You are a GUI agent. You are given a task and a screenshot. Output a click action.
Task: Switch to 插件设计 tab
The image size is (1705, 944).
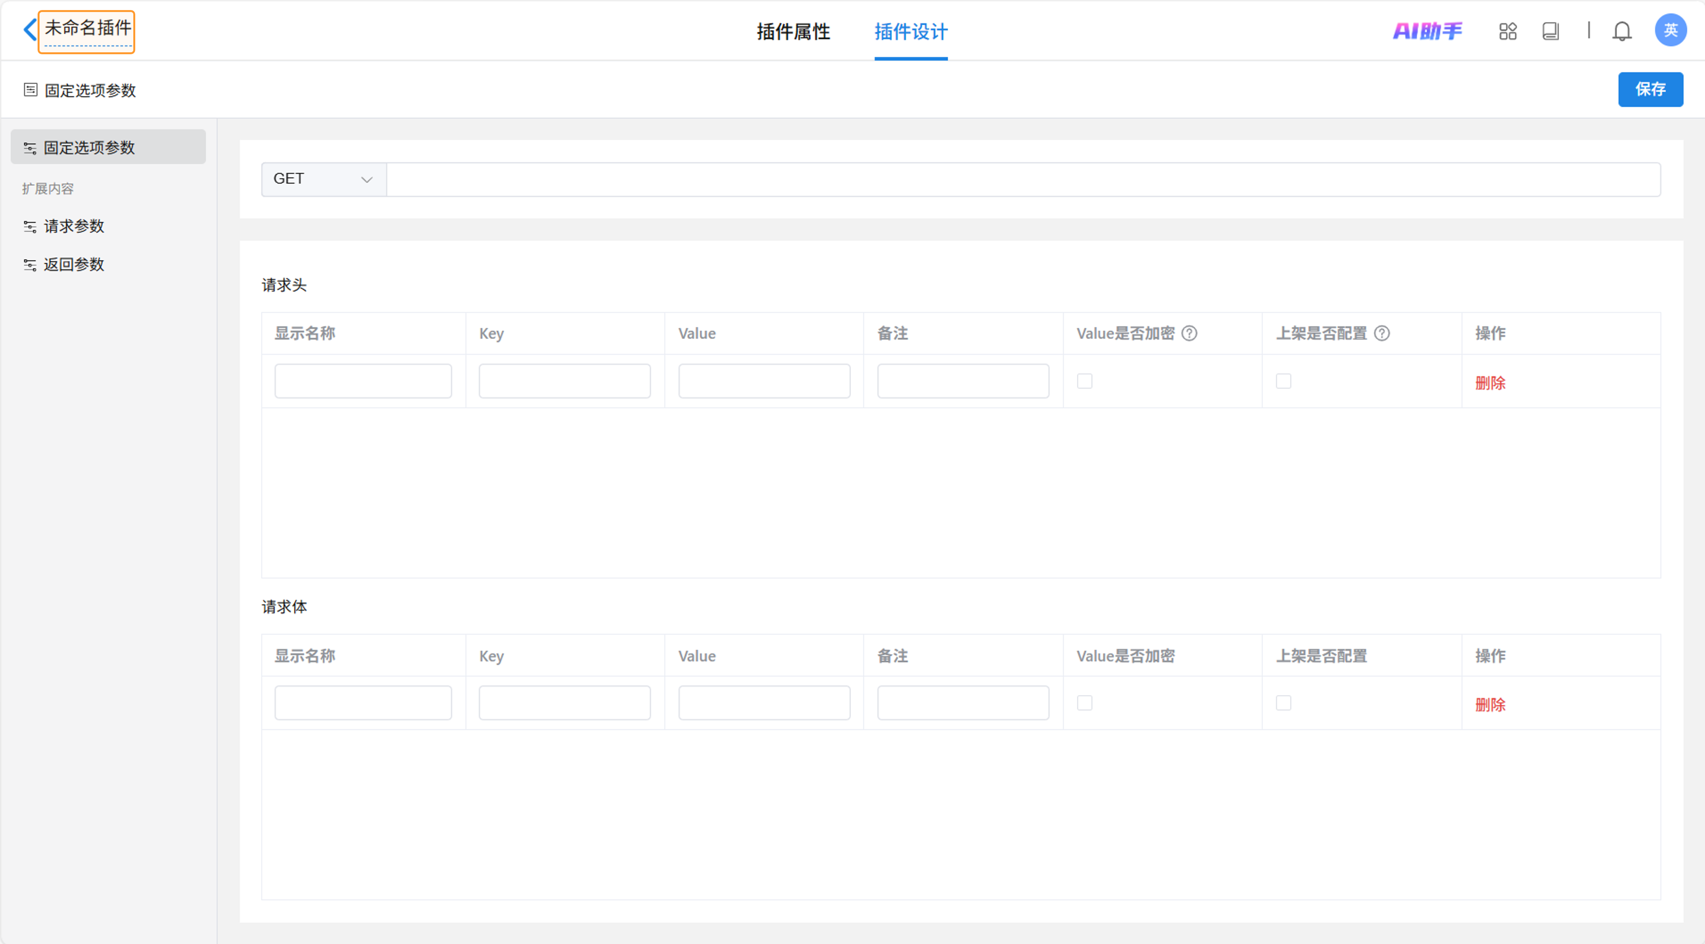[911, 32]
